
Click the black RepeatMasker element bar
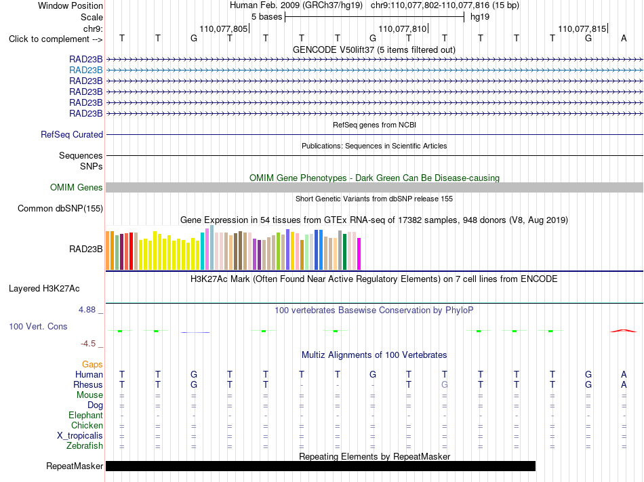click(x=321, y=466)
